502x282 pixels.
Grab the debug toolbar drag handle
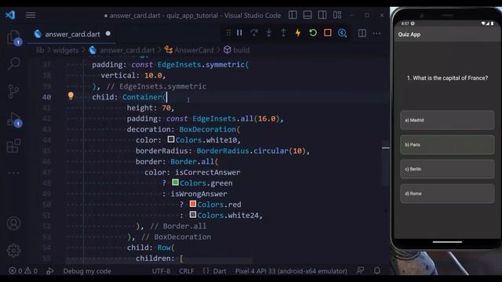(228, 33)
